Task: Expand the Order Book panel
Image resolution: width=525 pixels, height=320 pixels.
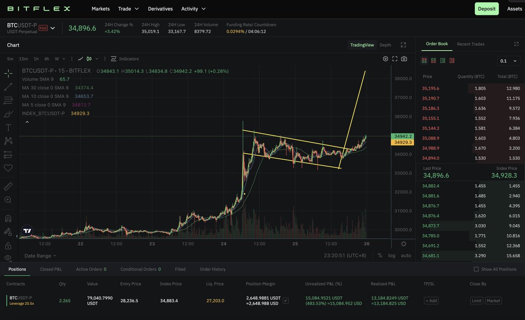Action: [517, 44]
